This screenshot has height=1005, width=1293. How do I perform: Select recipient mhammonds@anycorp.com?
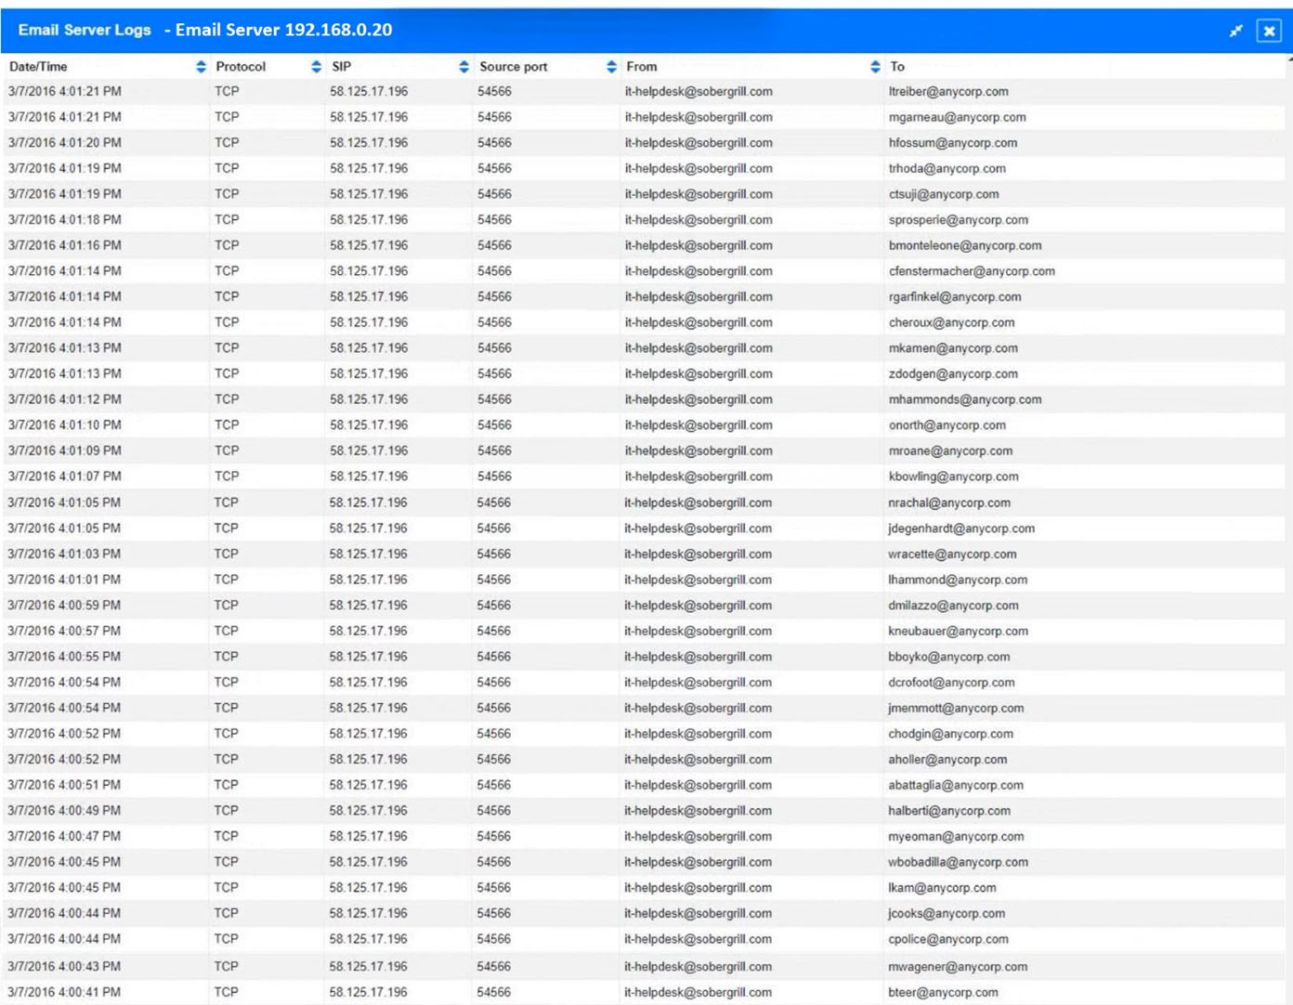965,400
